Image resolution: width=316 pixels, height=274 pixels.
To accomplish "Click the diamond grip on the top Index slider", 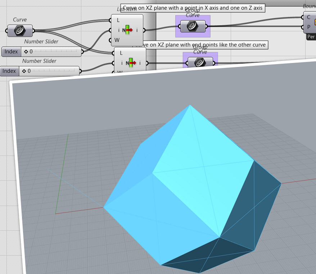I will [26, 51].
